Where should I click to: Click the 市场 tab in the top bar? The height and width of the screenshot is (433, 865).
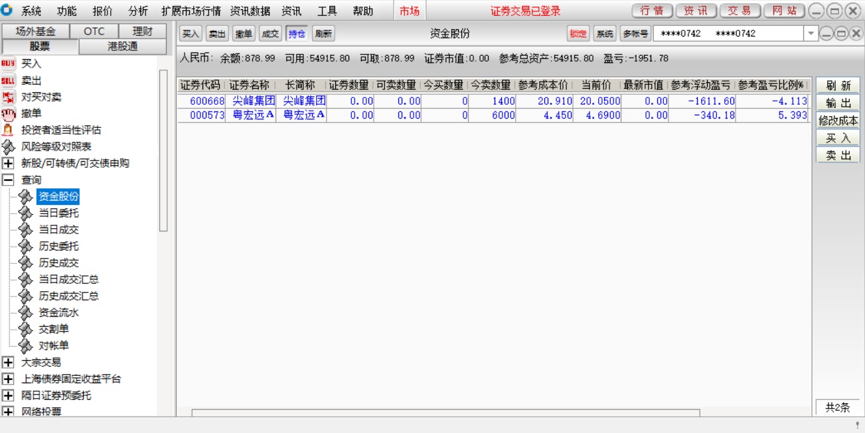tap(410, 11)
